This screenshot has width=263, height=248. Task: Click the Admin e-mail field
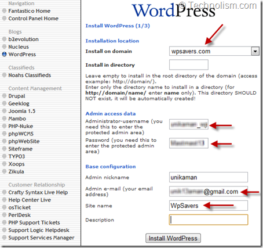tap(209, 191)
